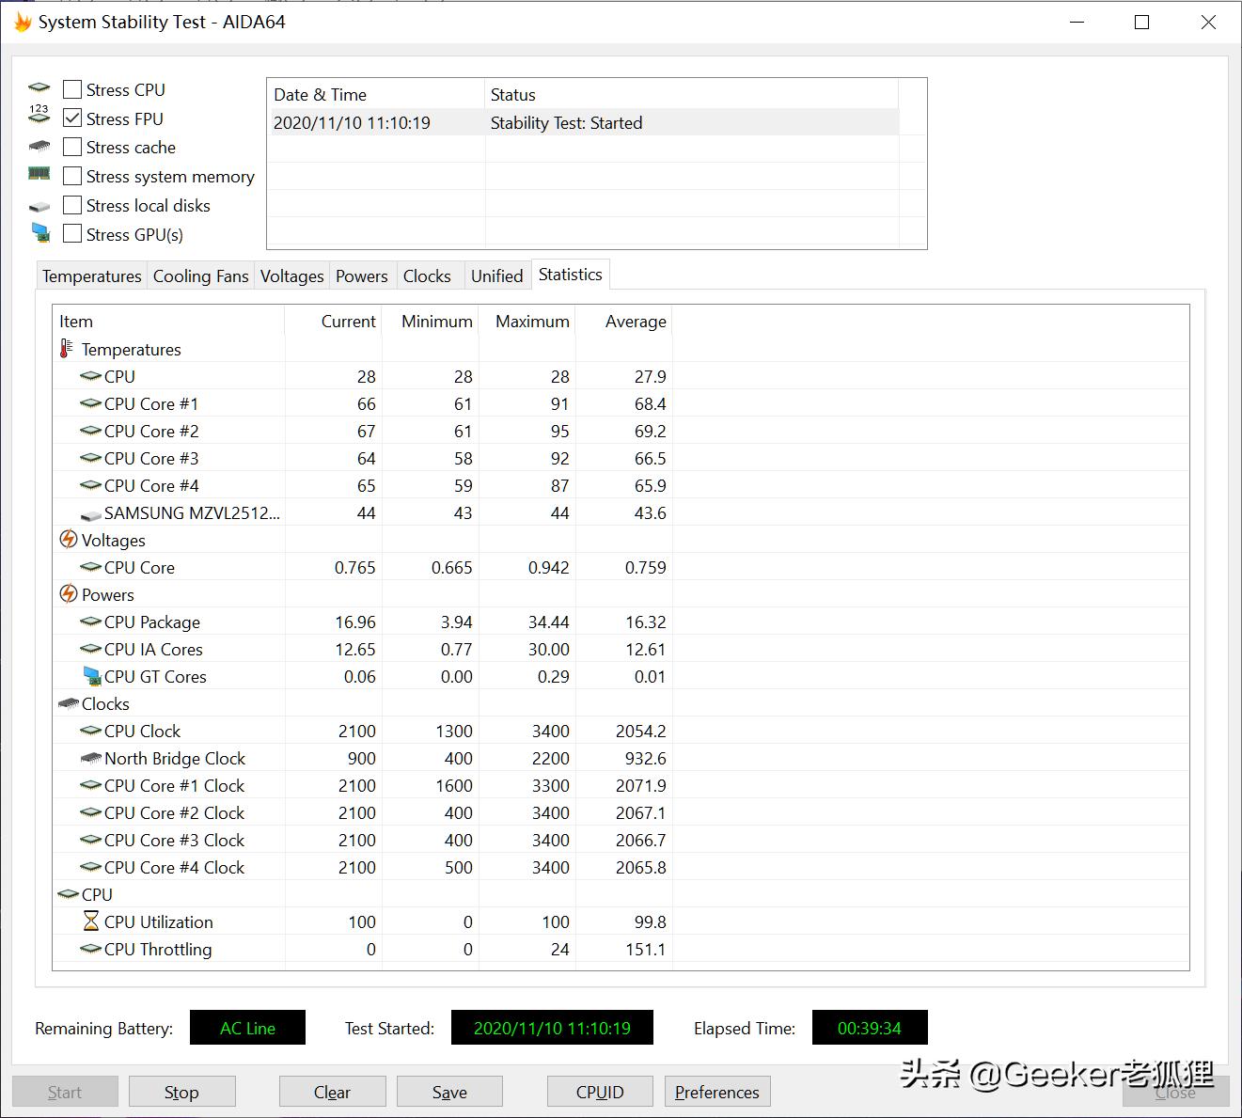Click the hourglass icon for CPU Utilization

[90, 921]
